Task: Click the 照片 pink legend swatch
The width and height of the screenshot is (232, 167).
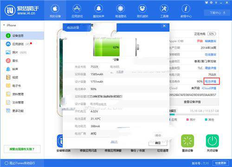Action: (187, 120)
